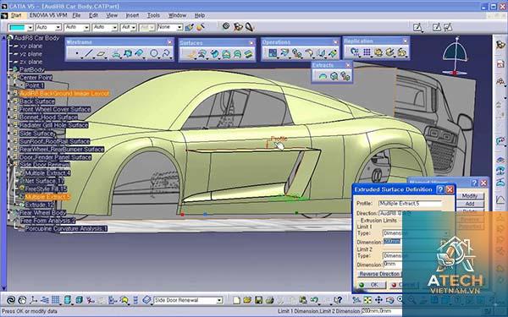This screenshot has width=508, height=317.
Task: Select Porcupine Curvature Analysis.1 in tree
Action: tap(66, 229)
